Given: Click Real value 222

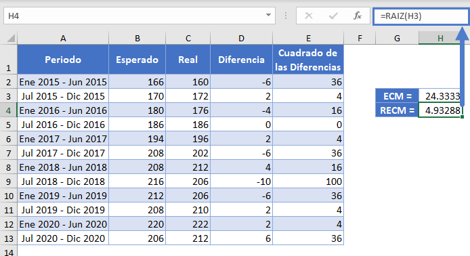Looking at the screenshot, I should click(x=188, y=224).
